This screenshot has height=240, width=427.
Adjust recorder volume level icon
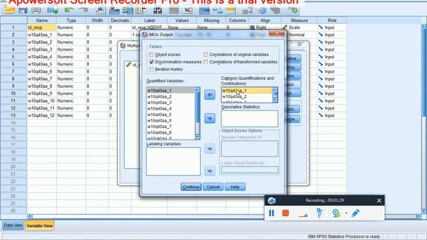click(x=303, y=215)
